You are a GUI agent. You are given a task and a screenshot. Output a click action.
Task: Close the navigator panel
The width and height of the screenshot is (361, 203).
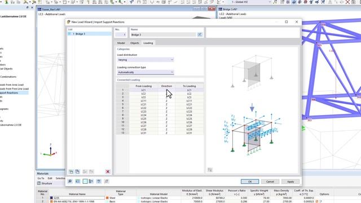(x=32, y=7)
